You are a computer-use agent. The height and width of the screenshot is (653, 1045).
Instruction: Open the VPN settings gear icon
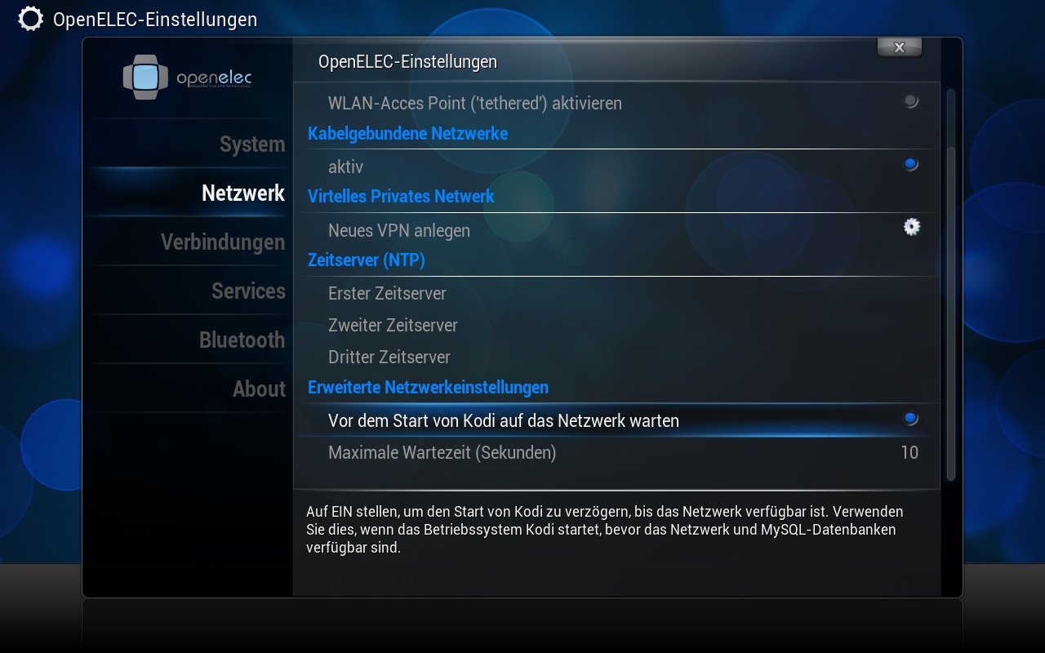click(x=911, y=227)
